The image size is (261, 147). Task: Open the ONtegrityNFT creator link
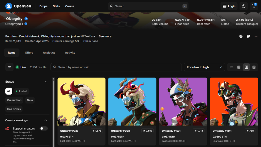[14, 24]
